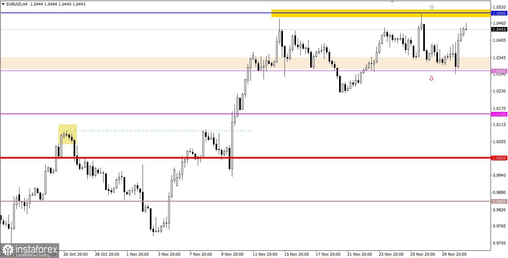Image resolution: width=508 pixels, height=258 pixels.
Task: Click the 9 Nov 20:00 time label
Action: tap(232, 254)
